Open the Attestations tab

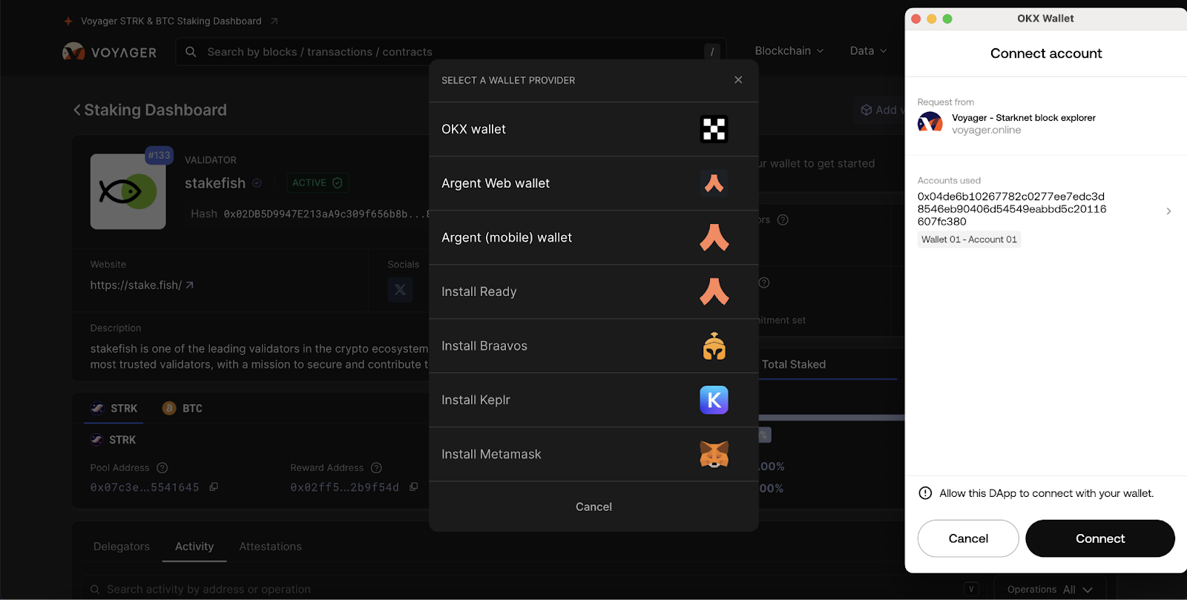click(270, 547)
